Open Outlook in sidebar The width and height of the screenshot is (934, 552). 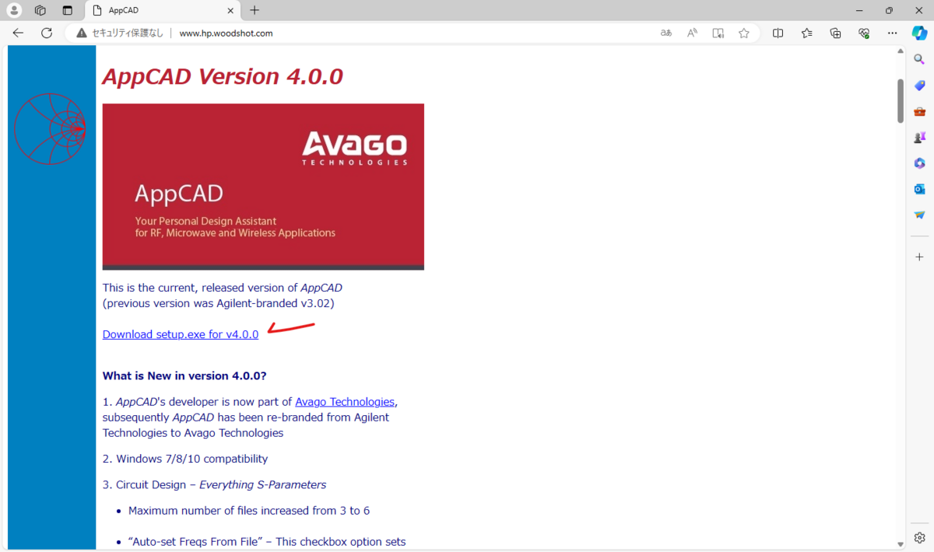click(x=919, y=189)
